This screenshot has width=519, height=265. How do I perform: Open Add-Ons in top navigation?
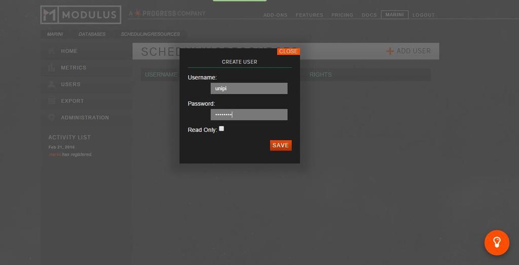(x=275, y=15)
